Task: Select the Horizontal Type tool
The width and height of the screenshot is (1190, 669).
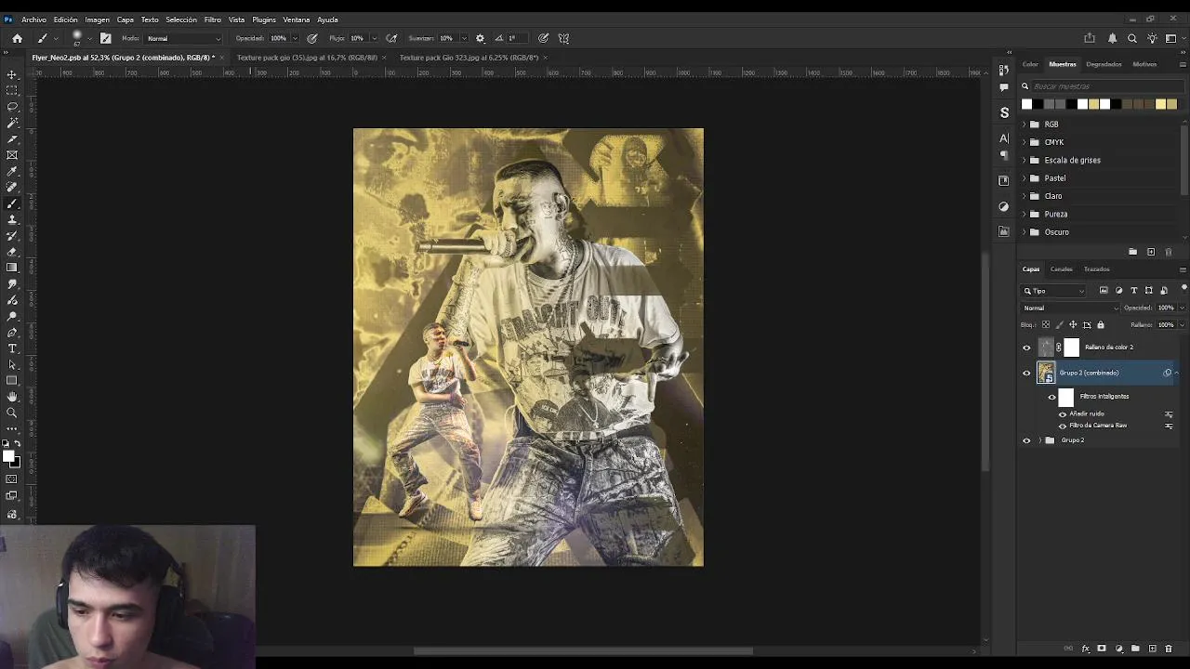Action: (12, 348)
